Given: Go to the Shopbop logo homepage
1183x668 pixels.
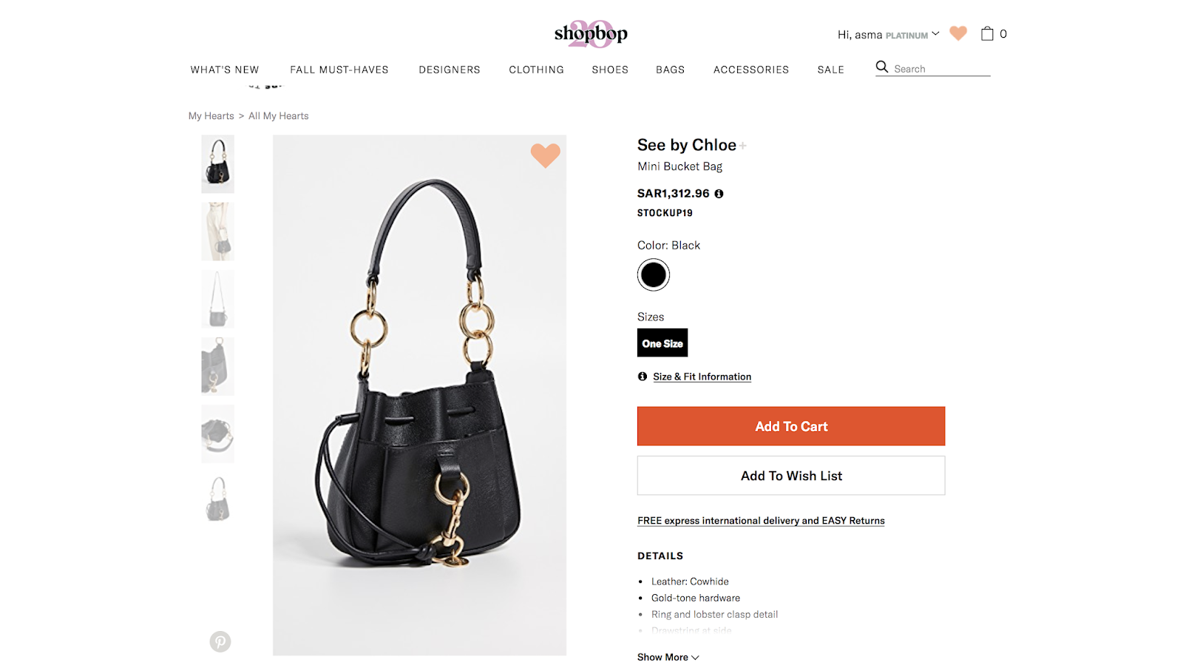Looking at the screenshot, I should click(x=591, y=34).
